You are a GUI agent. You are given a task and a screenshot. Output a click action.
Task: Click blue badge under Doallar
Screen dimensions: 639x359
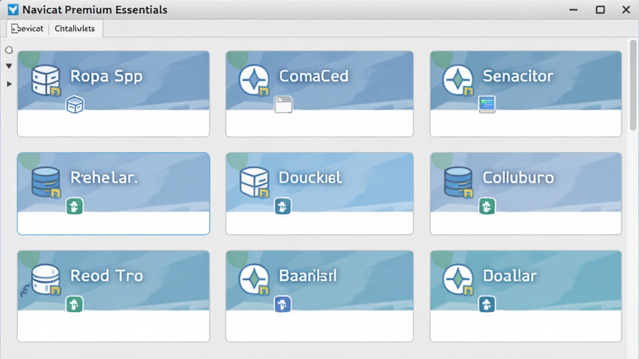487,304
